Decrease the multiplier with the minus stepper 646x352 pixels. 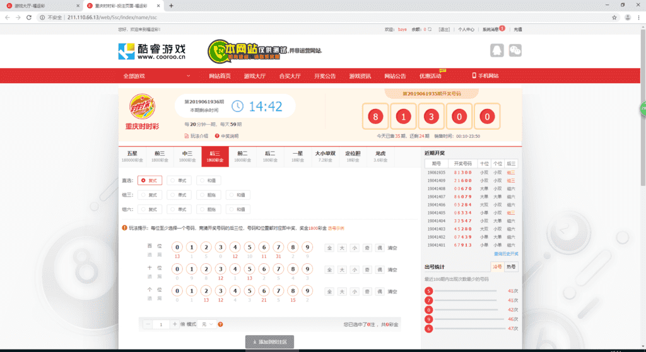148,324
